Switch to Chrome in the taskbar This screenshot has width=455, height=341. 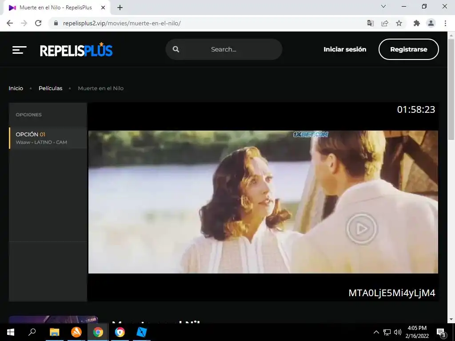pyautogui.click(x=98, y=332)
